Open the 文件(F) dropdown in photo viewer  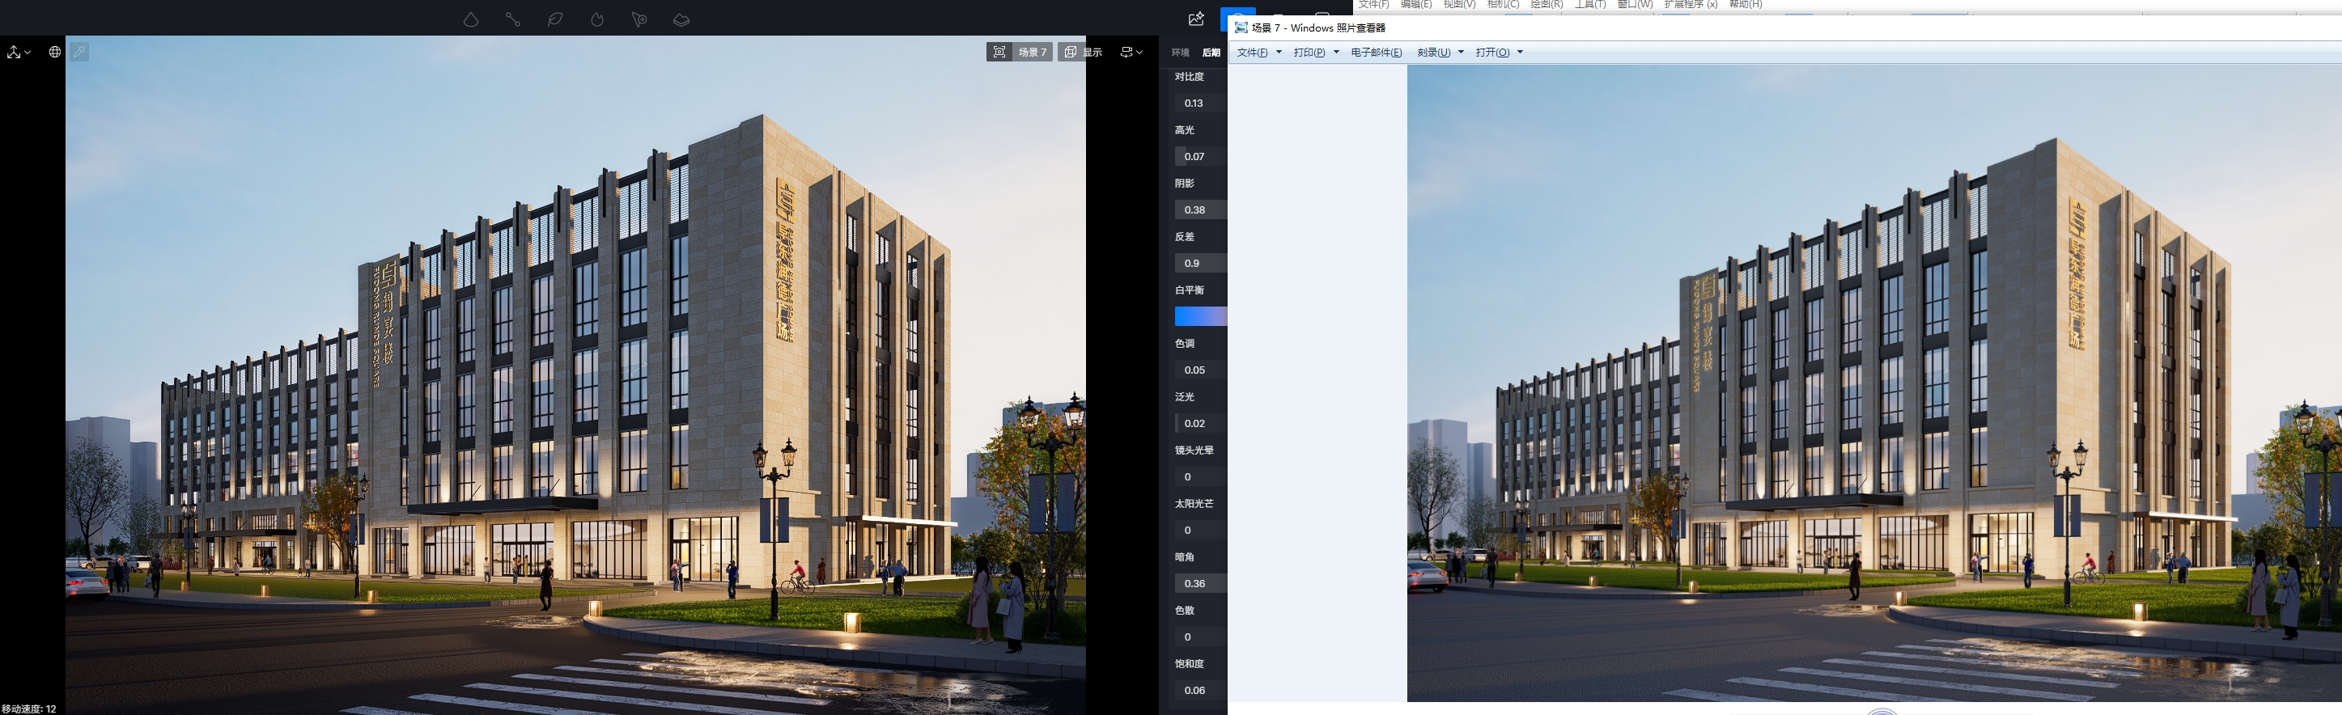tap(1258, 53)
